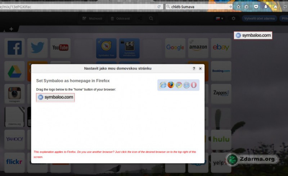Screen dimensions: 288x176
Task: Click Vytvořit účet zdarma button
Action: tap(260, 19)
